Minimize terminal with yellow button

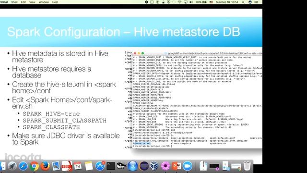139,53
